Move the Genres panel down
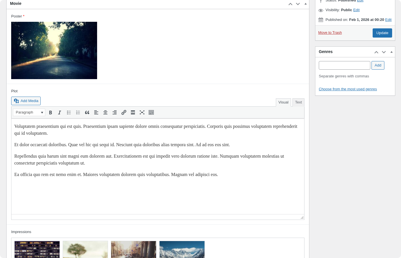Screen dimensions: 401x258 pos(384,52)
